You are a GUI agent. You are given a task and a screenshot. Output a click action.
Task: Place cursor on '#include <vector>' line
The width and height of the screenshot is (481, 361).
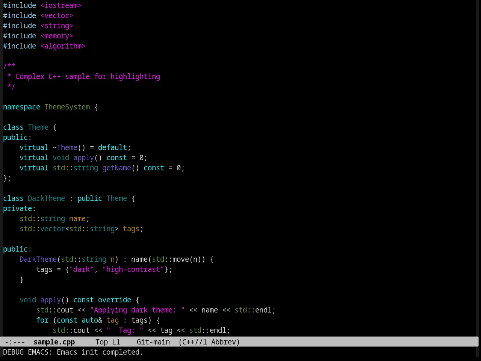[x=38, y=15]
